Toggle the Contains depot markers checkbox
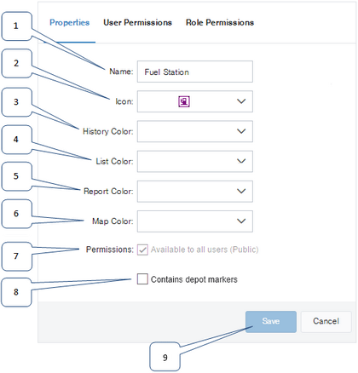This screenshot has width=358, height=373. pyautogui.click(x=142, y=278)
